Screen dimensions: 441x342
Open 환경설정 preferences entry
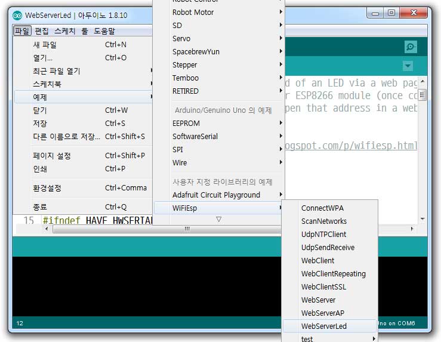pyautogui.click(x=84, y=188)
